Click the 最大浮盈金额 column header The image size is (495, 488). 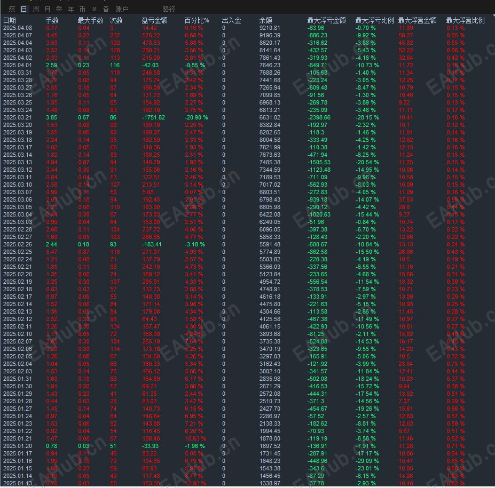coord(418,20)
